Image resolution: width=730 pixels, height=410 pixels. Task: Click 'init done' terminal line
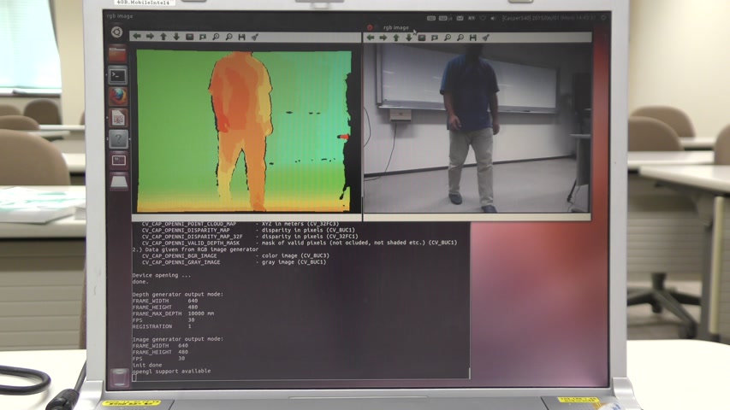[147, 365]
